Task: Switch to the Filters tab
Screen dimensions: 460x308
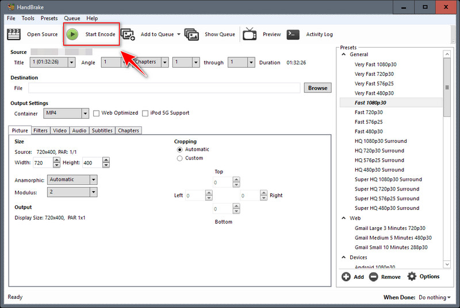Action: point(40,130)
